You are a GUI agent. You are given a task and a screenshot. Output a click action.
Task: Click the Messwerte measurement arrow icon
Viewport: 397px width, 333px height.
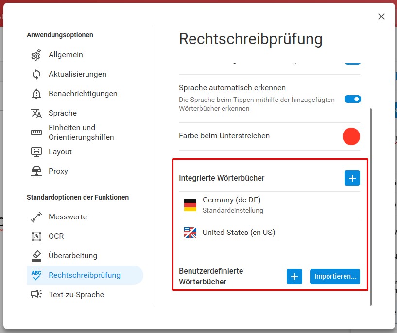coord(36,217)
